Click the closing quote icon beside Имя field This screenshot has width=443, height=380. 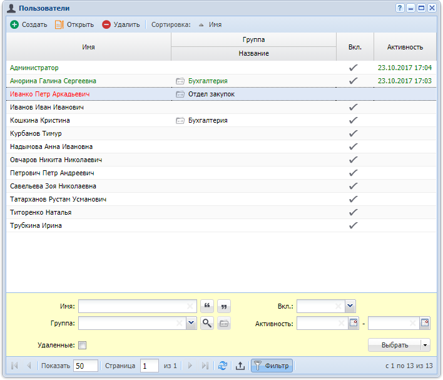(x=224, y=306)
